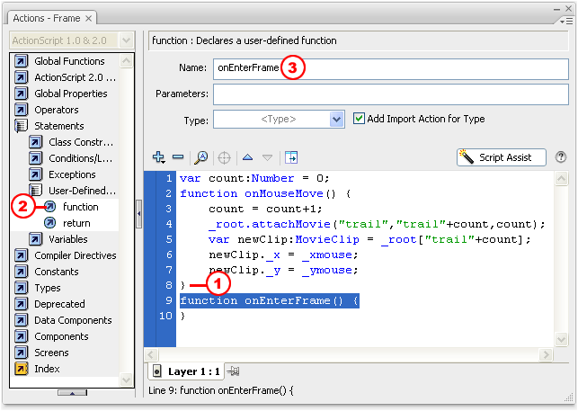
Task: Collapse the Statements category in the toolbox
Action: click(21, 126)
